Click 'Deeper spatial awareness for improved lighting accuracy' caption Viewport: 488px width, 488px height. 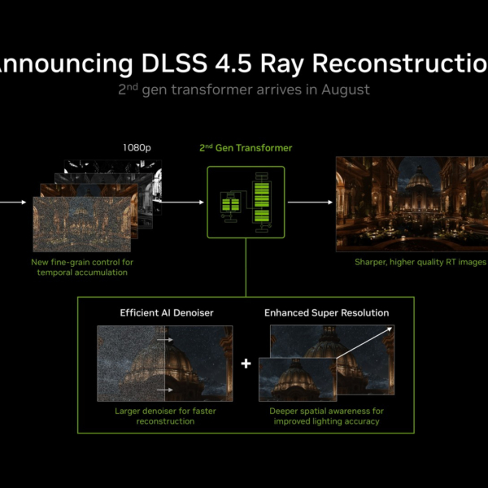click(326, 416)
